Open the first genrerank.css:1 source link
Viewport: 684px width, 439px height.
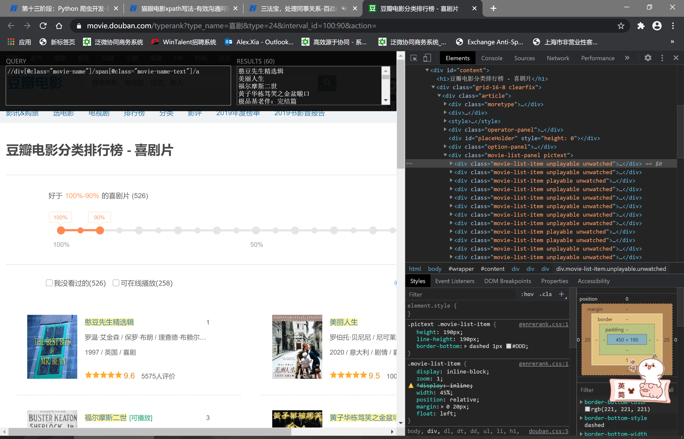pyautogui.click(x=543, y=324)
